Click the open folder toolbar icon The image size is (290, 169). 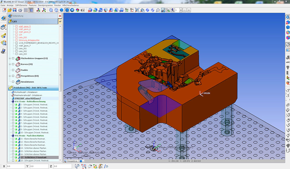click(10, 10)
